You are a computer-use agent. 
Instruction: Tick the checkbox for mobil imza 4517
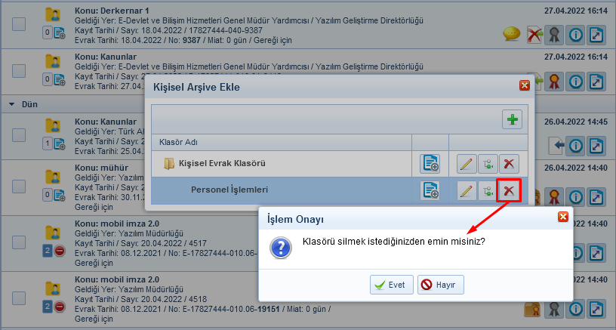pos(19,242)
